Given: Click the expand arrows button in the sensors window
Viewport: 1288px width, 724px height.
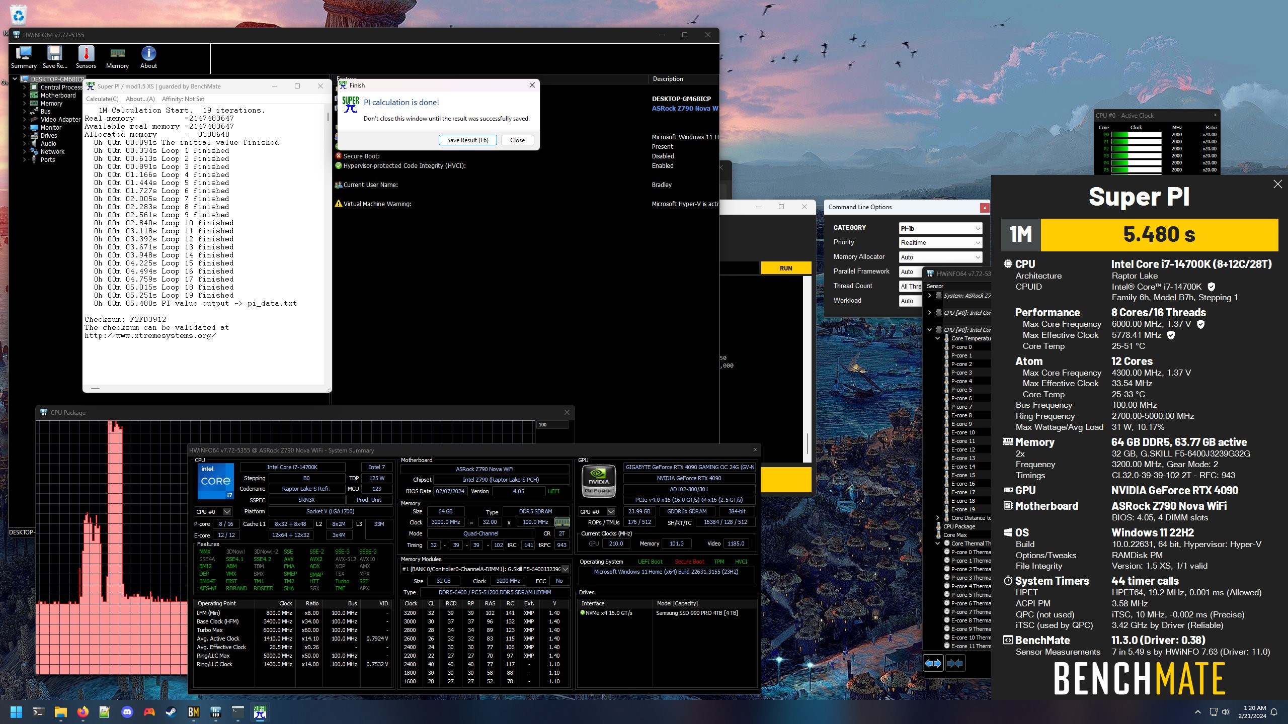Looking at the screenshot, I should tap(933, 664).
